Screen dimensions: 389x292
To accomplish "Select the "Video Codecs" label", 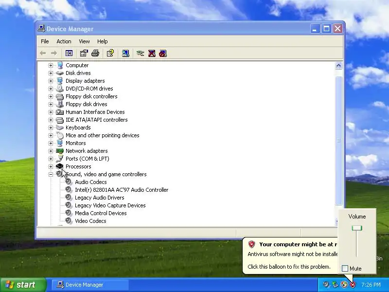I will (x=90, y=221).
